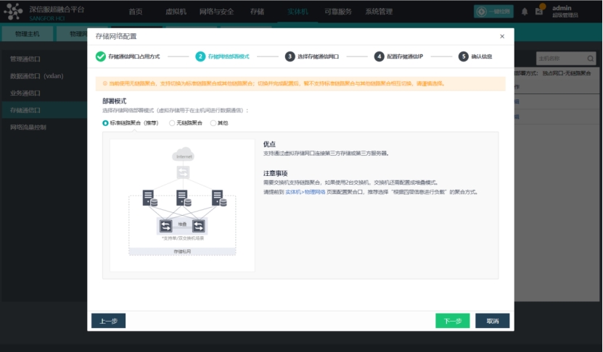Open the admin user account menu
603x352 pixels.
pos(565,11)
